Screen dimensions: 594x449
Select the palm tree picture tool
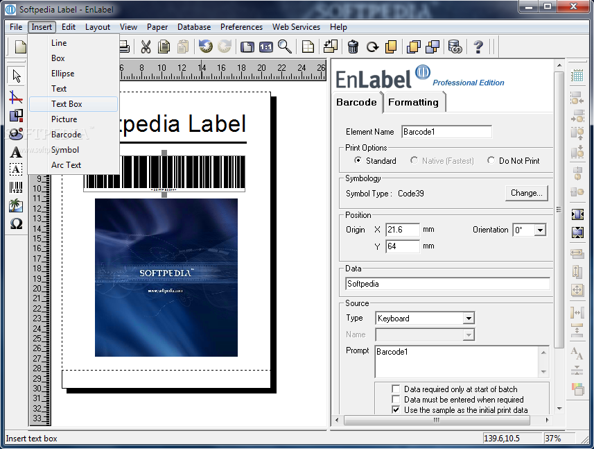(16, 205)
